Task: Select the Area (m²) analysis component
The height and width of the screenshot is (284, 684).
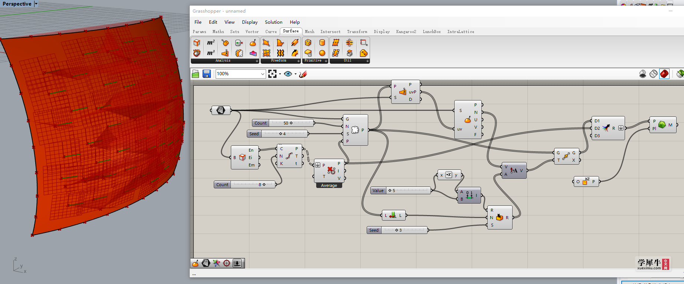Action: click(x=211, y=43)
